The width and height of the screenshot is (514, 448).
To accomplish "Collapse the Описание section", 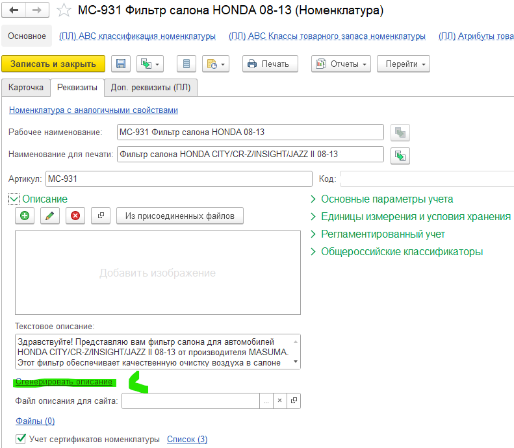I will point(14,199).
